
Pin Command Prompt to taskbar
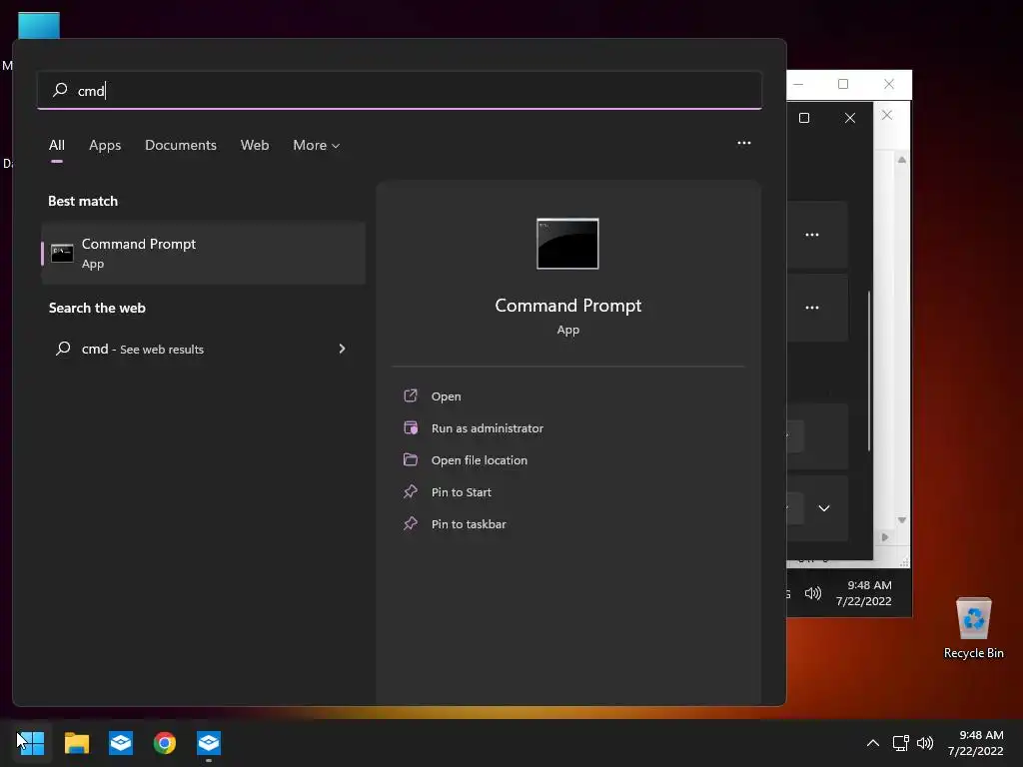tap(469, 523)
